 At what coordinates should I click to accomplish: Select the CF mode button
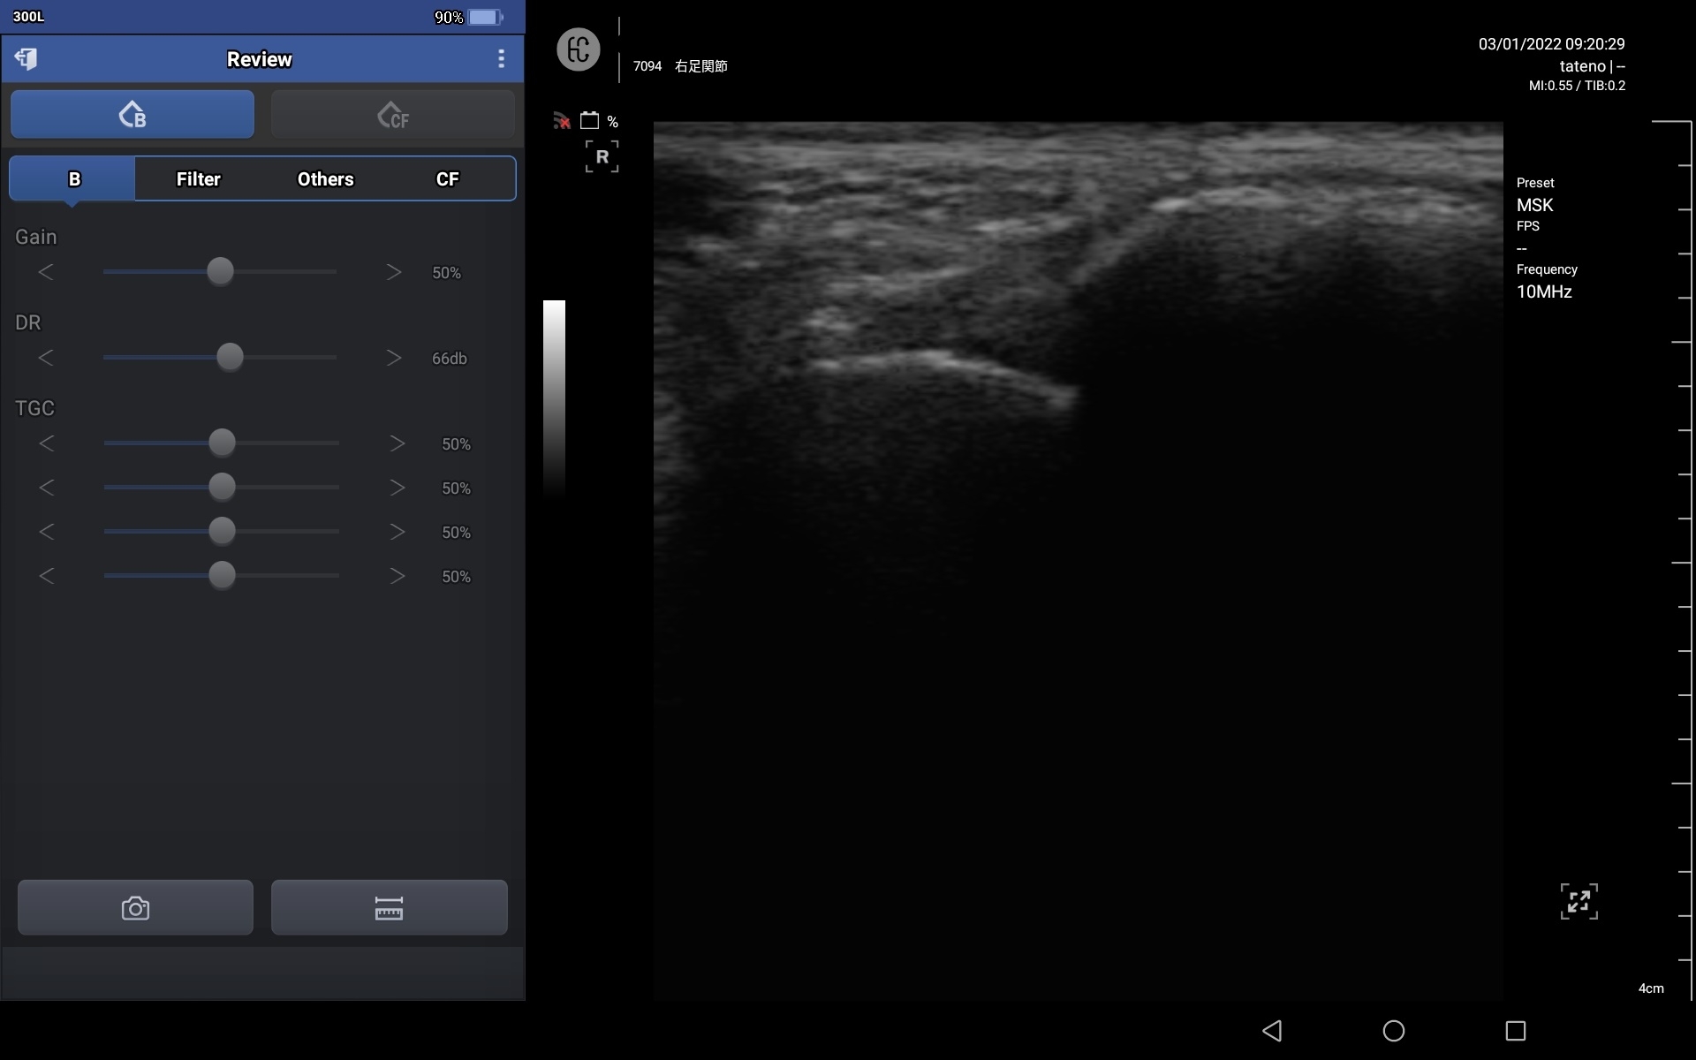pyautogui.click(x=393, y=114)
